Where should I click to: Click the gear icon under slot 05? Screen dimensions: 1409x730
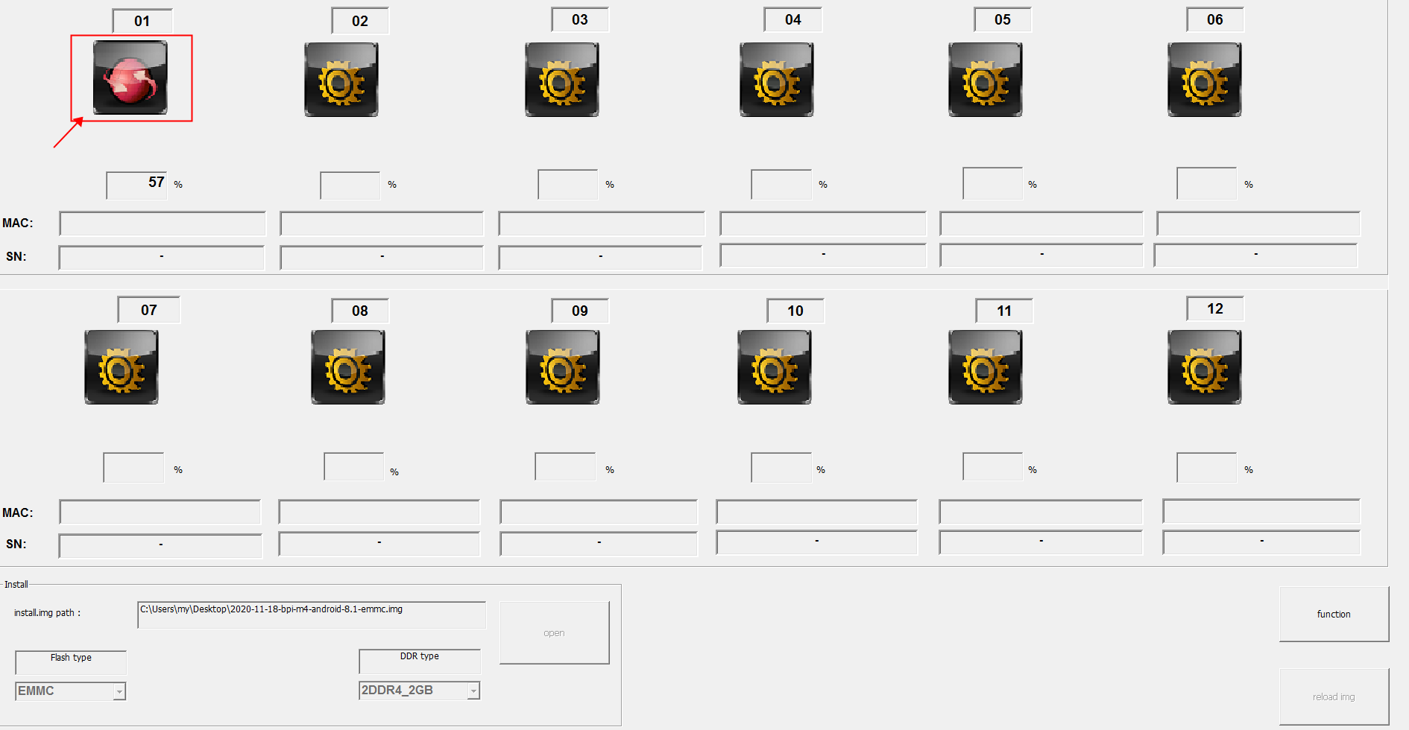click(x=985, y=80)
